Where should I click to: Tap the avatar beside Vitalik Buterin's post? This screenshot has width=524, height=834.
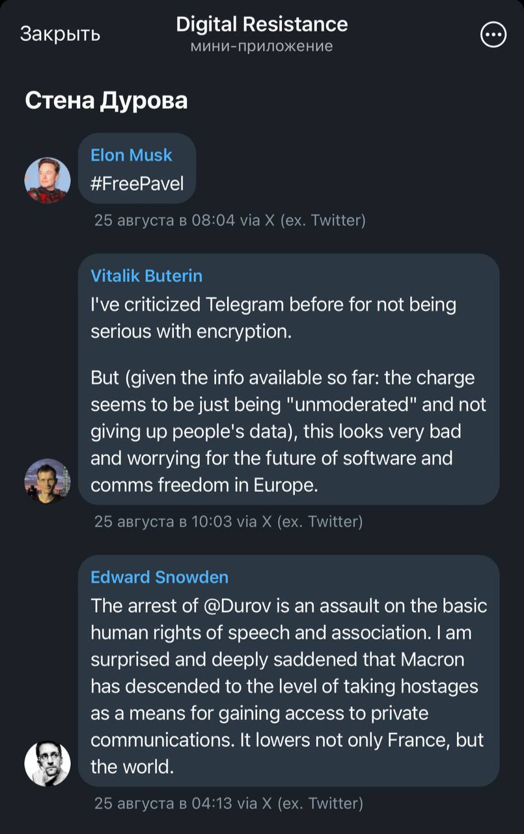pos(48,481)
